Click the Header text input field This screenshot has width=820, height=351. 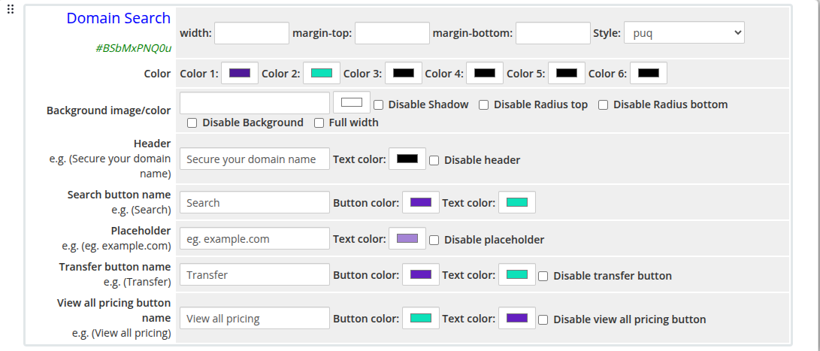click(255, 159)
